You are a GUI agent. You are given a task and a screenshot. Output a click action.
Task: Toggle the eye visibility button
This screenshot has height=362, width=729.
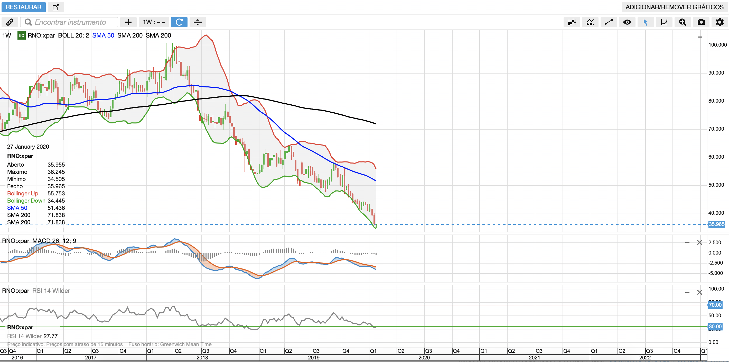(x=627, y=22)
